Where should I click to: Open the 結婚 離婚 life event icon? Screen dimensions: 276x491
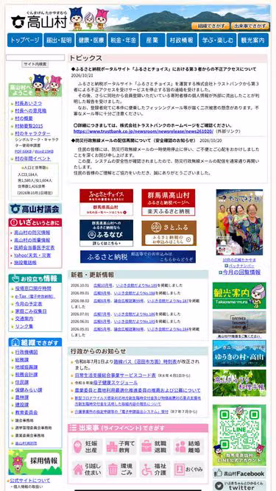[188, 447]
